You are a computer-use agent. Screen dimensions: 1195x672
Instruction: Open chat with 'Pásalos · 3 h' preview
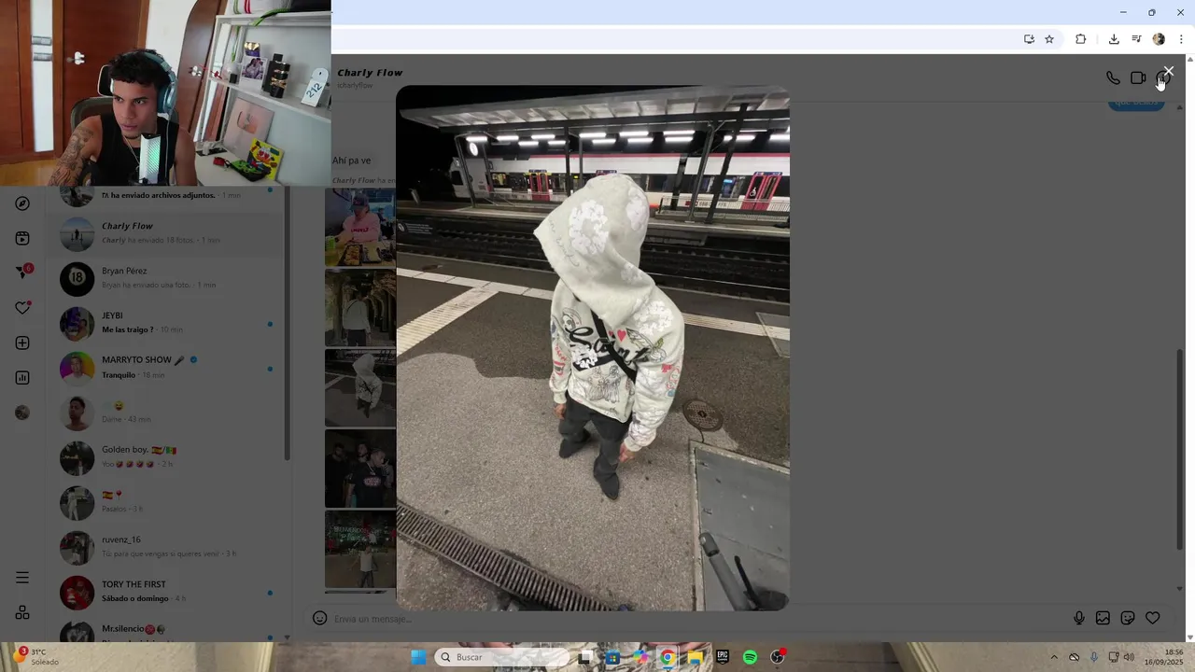(166, 502)
